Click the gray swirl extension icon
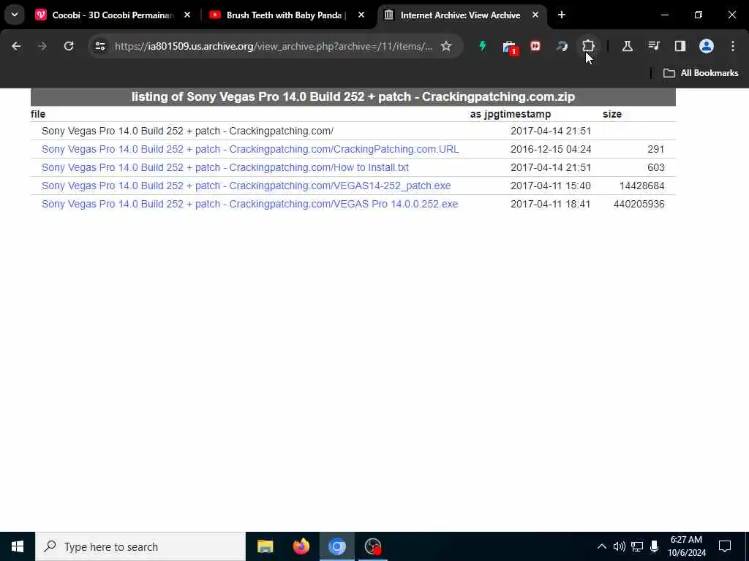Viewport: 749px width, 561px height. (562, 46)
